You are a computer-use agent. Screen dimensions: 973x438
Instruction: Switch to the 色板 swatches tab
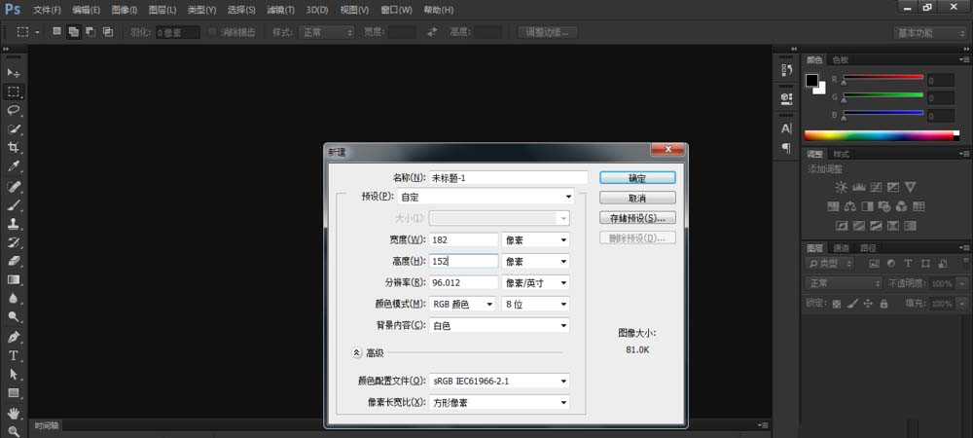[x=840, y=59]
